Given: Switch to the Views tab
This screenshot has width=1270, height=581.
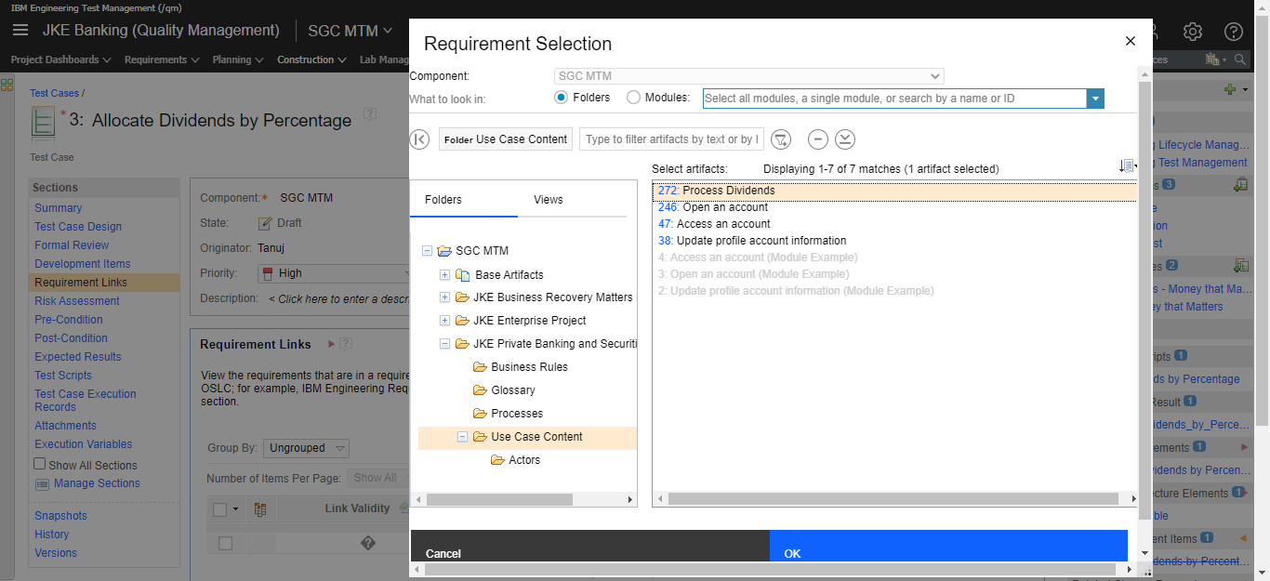Looking at the screenshot, I should pyautogui.click(x=548, y=199).
